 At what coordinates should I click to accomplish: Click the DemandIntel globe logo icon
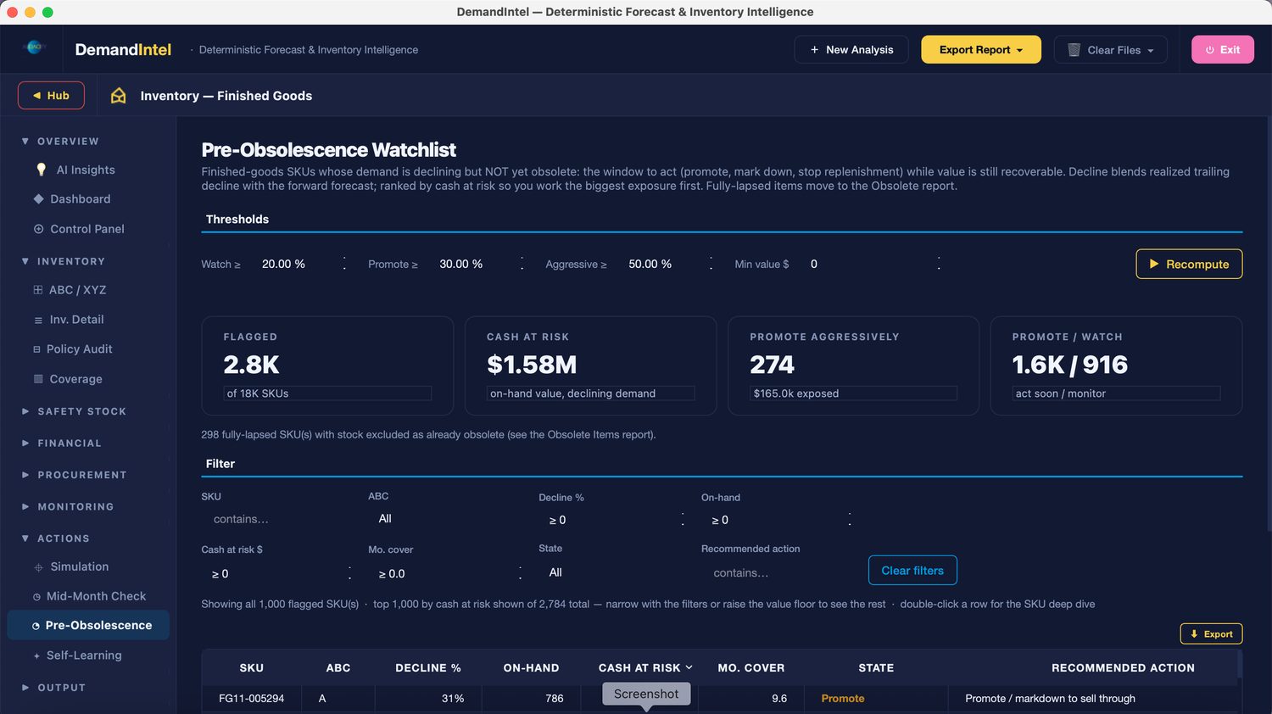point(34,48)
